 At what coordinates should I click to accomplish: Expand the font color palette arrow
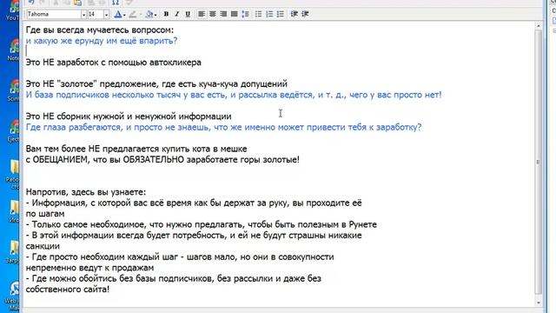click(x=124, y=15)
